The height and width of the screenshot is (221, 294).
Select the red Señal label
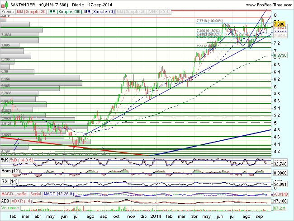(36, 194)
